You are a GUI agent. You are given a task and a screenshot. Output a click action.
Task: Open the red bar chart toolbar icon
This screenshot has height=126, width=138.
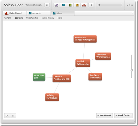pos(84,5)
